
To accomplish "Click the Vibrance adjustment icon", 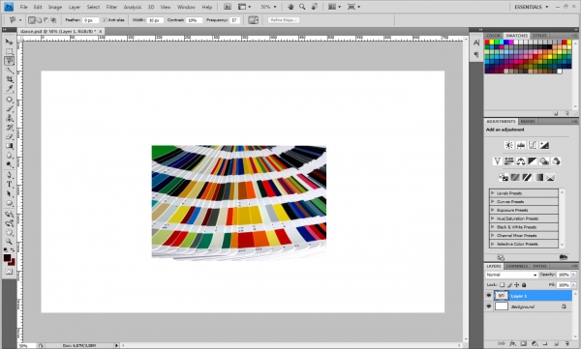I will pos(498,161).
